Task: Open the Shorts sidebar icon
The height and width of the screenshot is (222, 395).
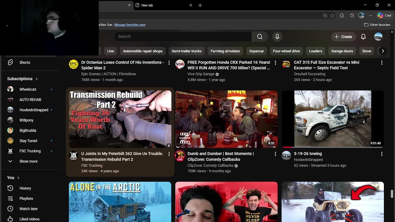Action: (10, 62)
